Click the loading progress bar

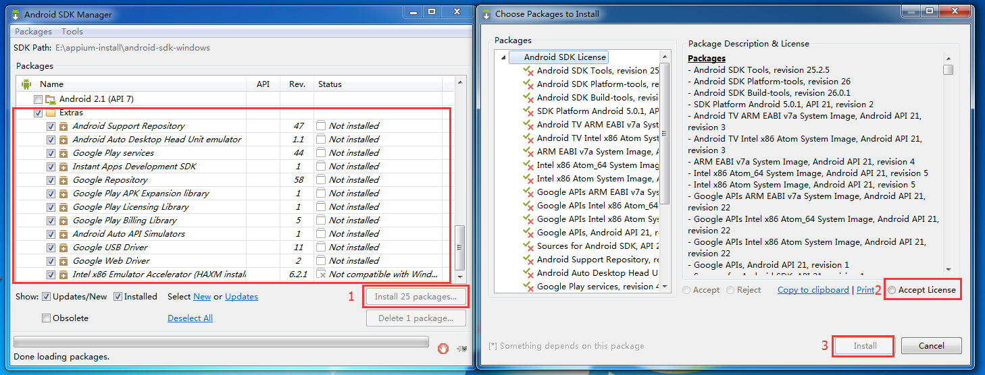click(221, 342)
